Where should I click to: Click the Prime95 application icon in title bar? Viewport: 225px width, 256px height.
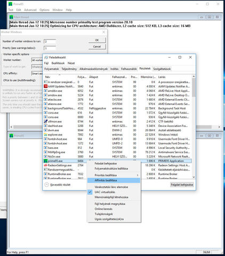click(x=11, y=4)
